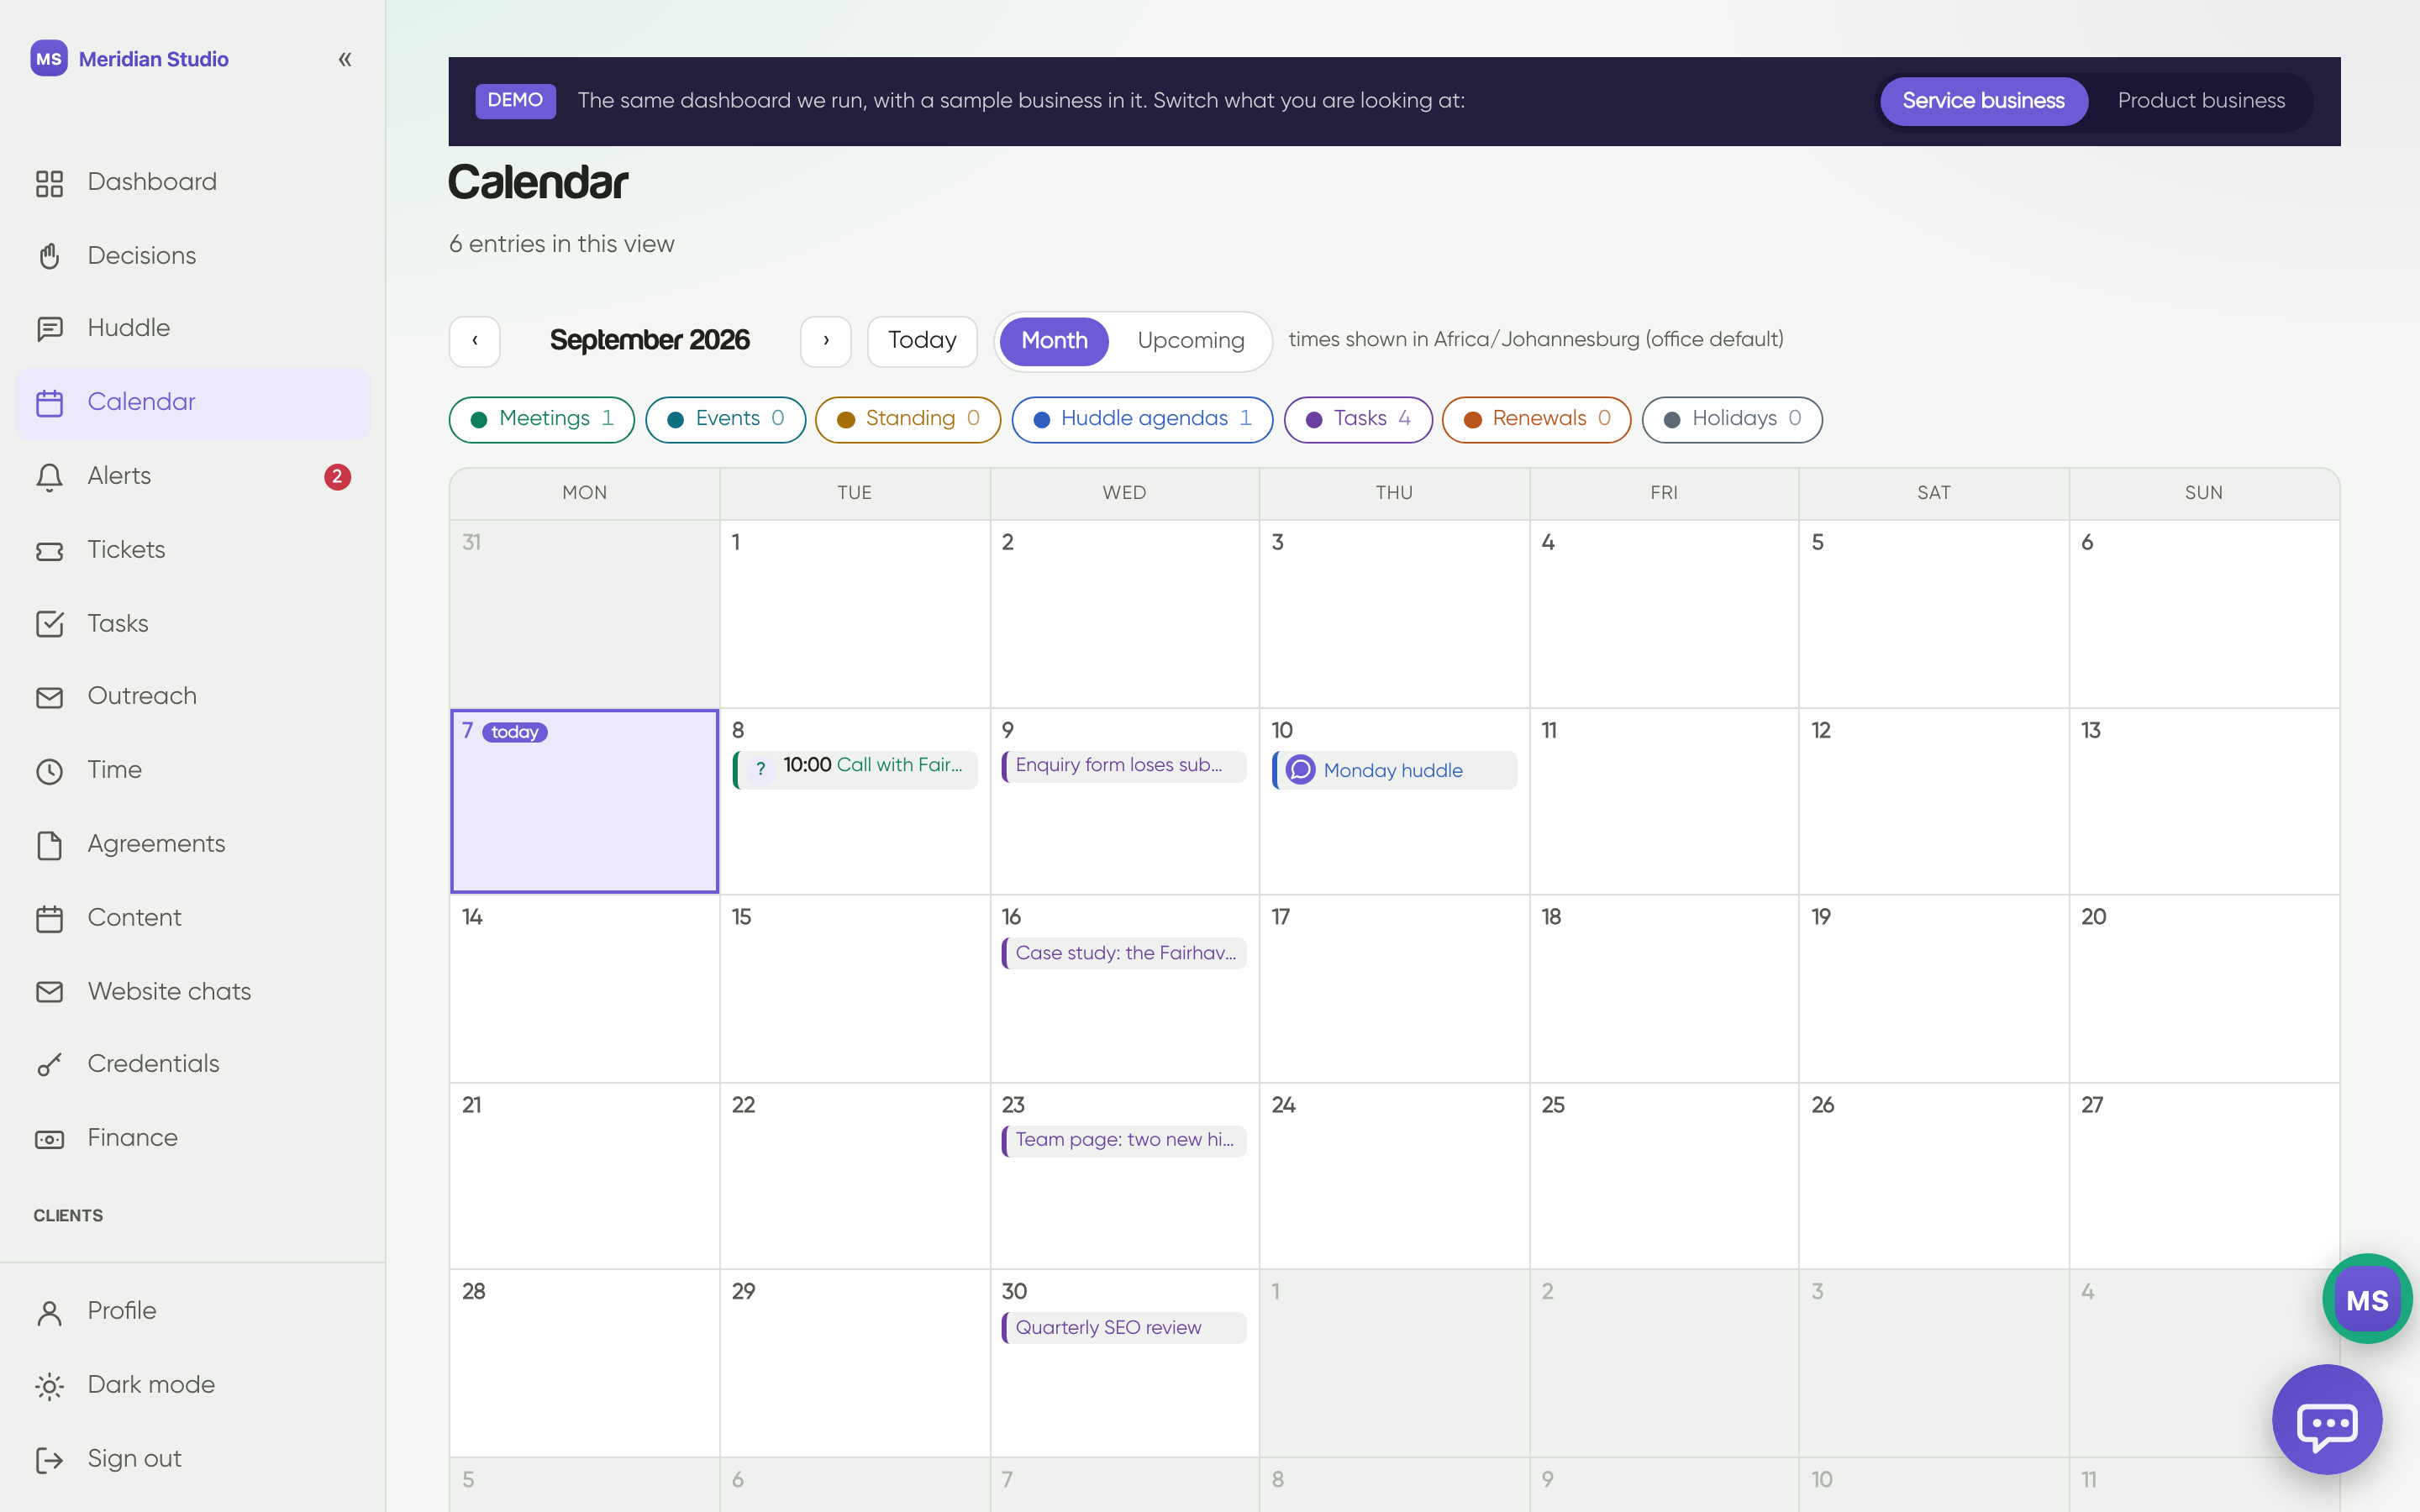
Task: Click the Sign out label in sidebar
Action: click(x=134, y=1459)
